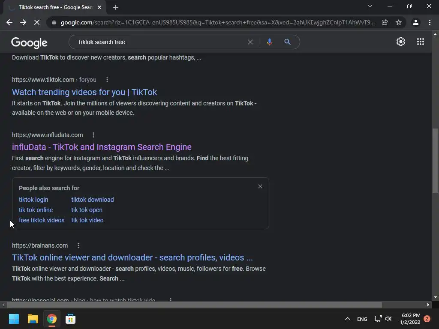Click the padlock site info icon

[x=54, y=22]
